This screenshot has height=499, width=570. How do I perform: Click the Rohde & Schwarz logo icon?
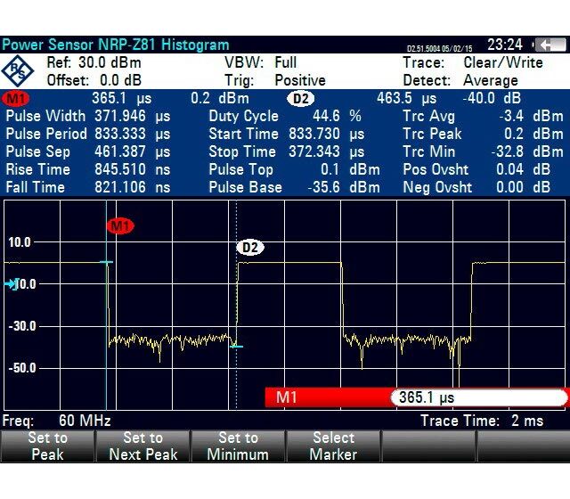point(18,71)
